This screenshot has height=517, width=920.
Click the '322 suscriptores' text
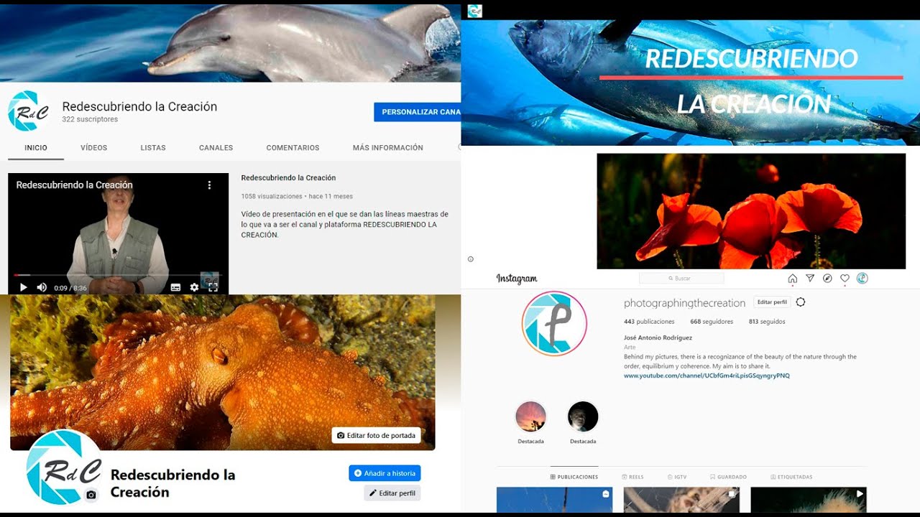[x=90, y=120]
